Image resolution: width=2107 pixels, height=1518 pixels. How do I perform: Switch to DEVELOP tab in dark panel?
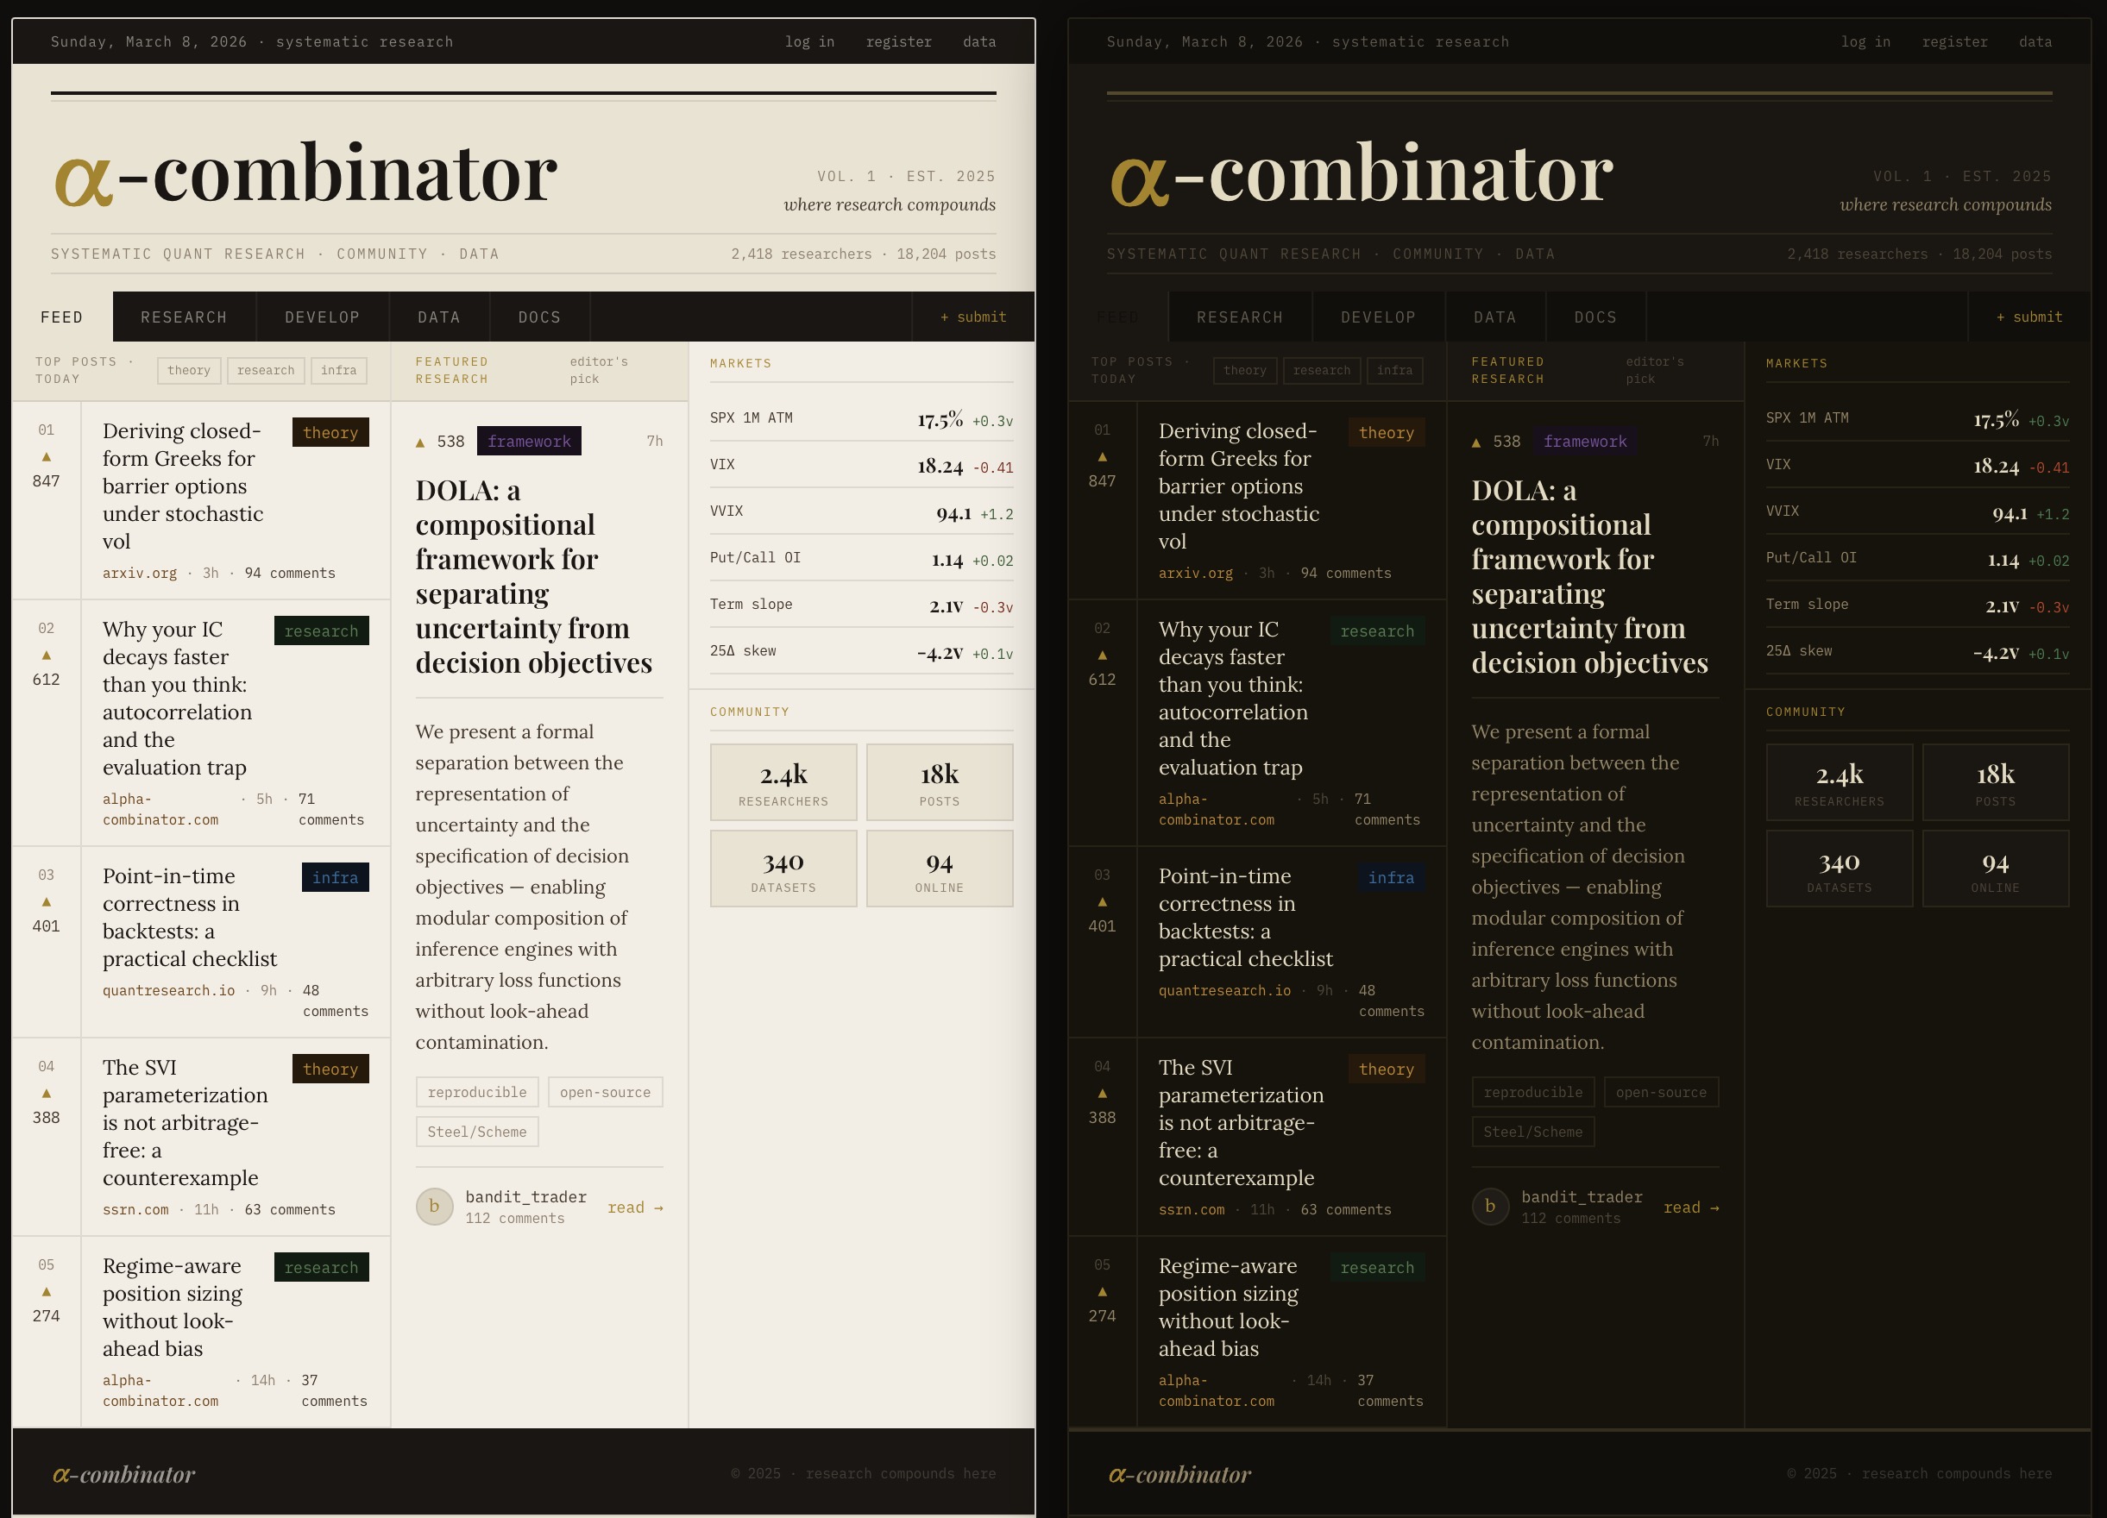click(x=1378, y=317)
